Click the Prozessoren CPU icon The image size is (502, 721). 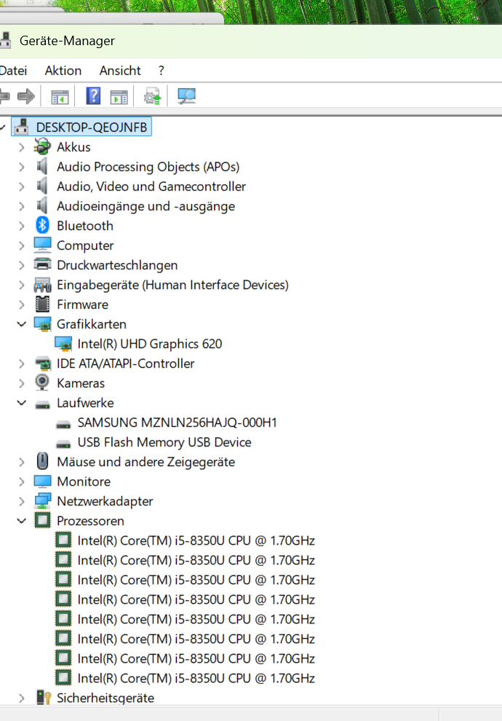click(x=42, y=521)
